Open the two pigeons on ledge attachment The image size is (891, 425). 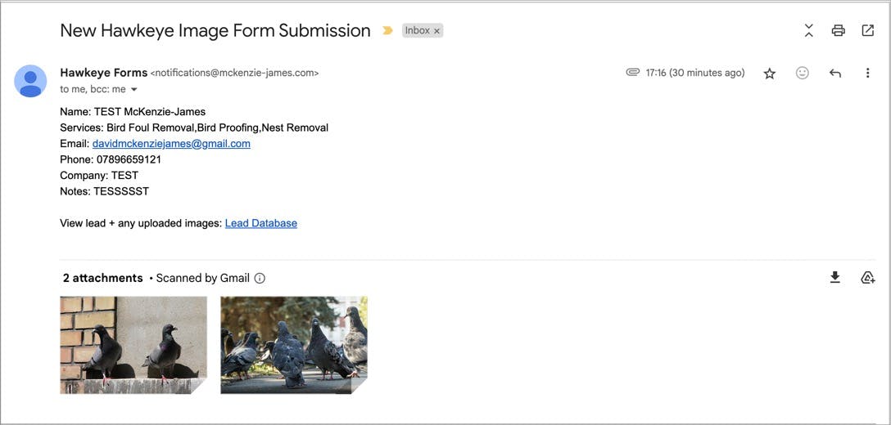pos(133,345)
